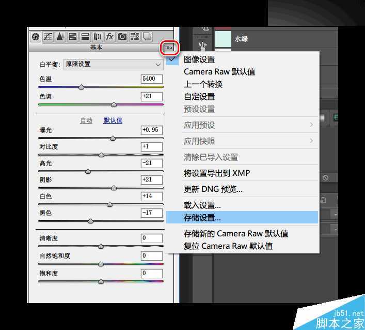Viewport: 365px width, 330px height.
Task: Click the tint value field
Action: 152,97
